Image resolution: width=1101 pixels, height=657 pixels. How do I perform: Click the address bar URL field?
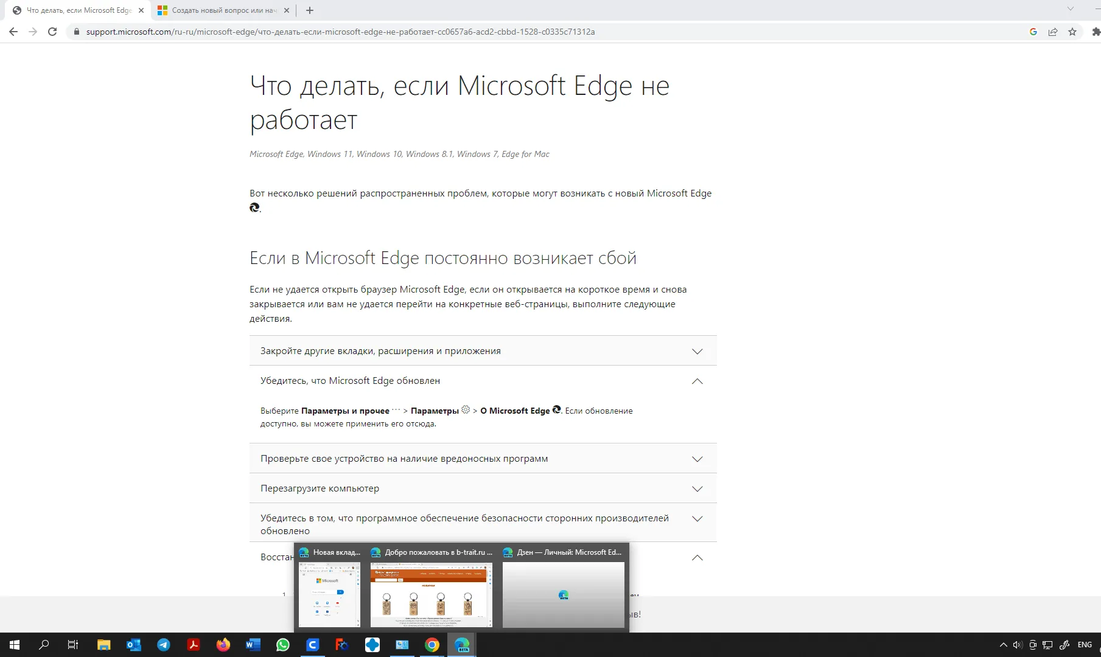tap(548, 32)
